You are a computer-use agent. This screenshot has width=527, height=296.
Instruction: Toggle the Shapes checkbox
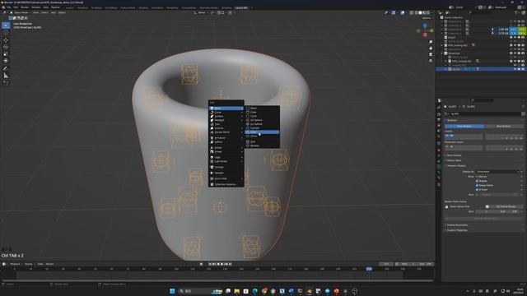click(477, 181)
